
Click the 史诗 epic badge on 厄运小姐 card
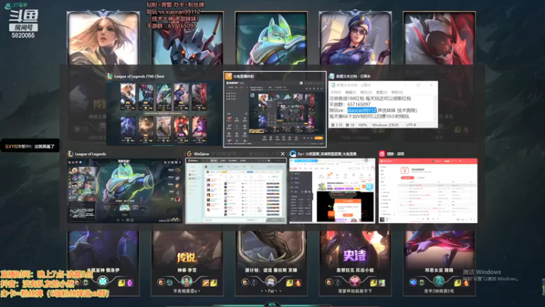354,256
